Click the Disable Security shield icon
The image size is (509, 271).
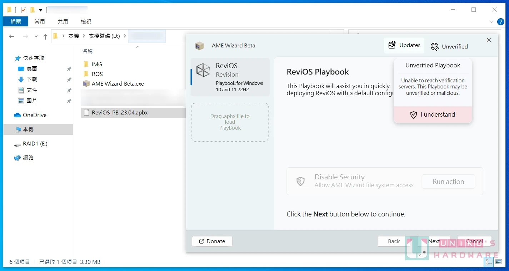tap(300, 181)
